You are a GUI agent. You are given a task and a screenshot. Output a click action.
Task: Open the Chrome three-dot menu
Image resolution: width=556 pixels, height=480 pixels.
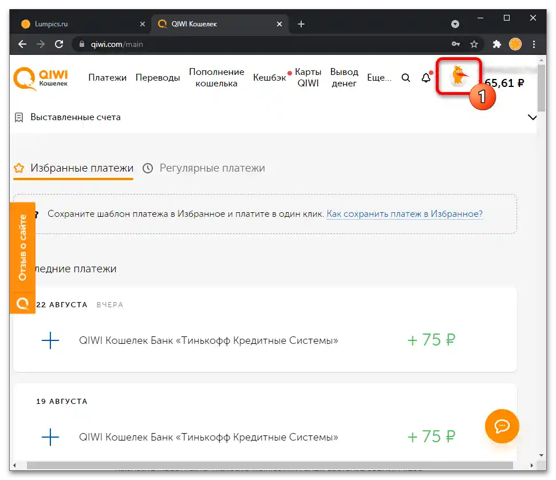pyautogui.click(x=534, y=44)
